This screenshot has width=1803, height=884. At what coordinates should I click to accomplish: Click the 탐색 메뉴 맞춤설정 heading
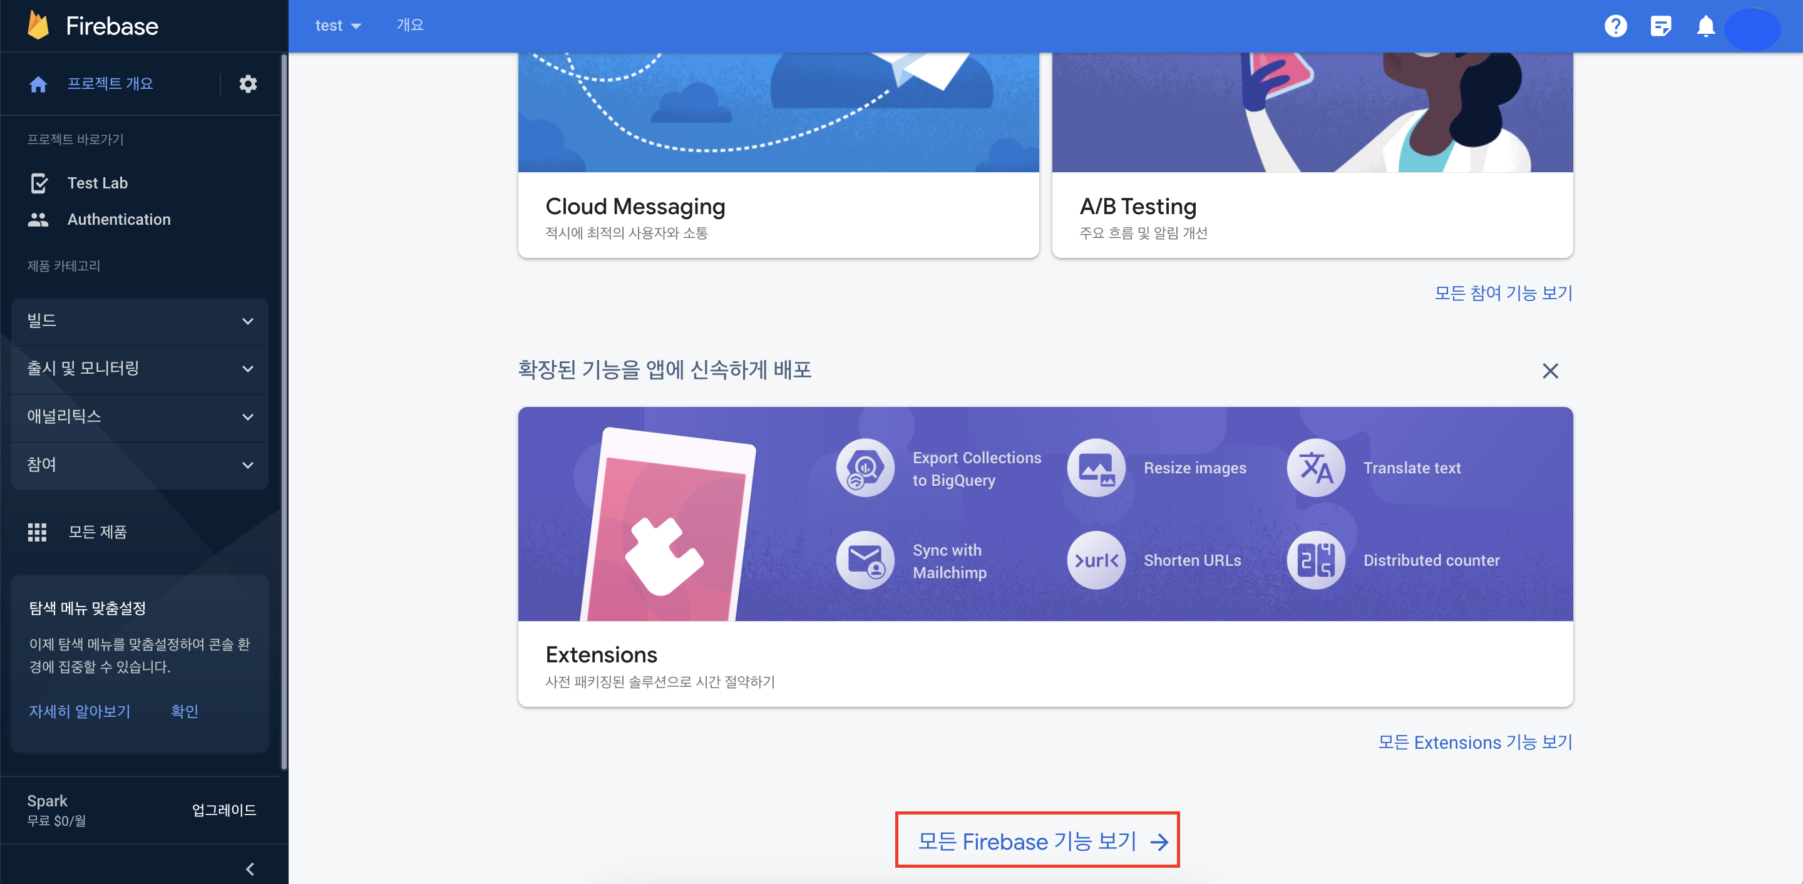point(87,609)
